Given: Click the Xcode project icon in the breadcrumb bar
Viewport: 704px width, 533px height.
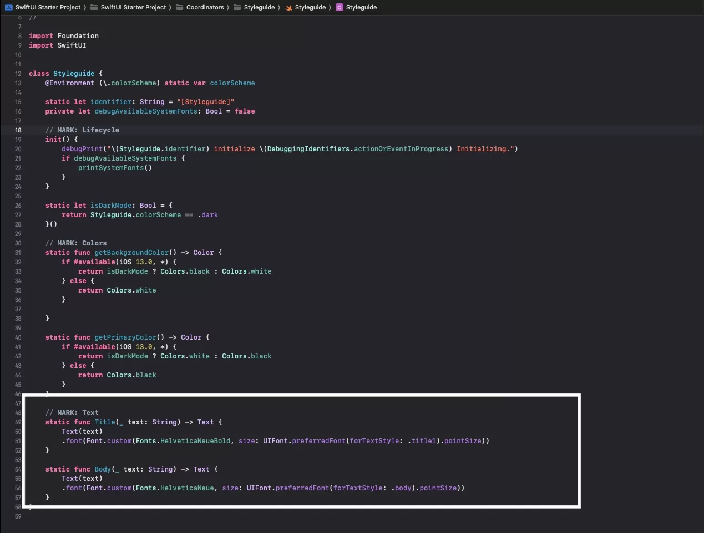Looking at the screenshot, I should [x=8, y=7].
